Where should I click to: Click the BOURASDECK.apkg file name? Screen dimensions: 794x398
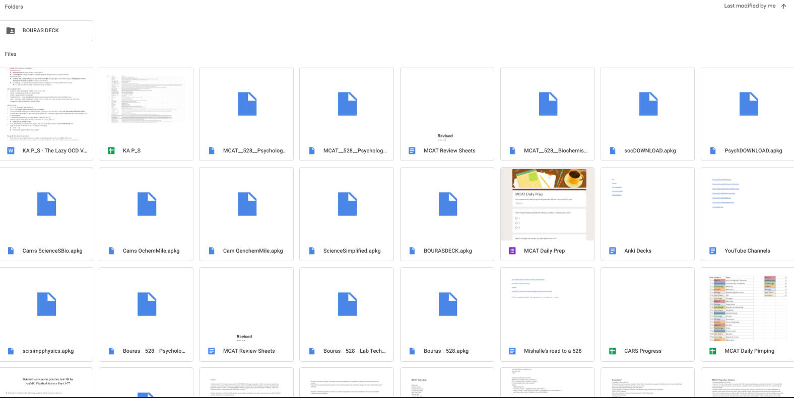pyautogui.click(x=448, y=251)
